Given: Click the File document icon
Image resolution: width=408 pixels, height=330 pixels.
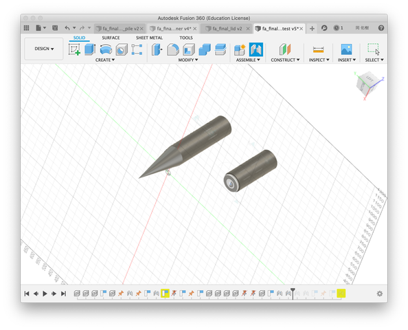Looking at the screenshot, I should tap(38, 28).
